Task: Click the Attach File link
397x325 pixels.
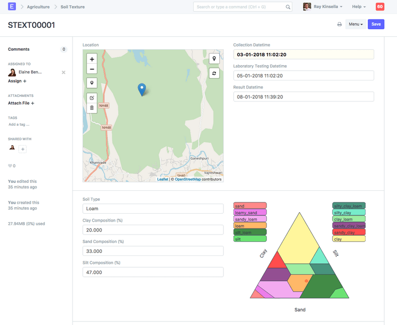Action: click(x=21, y=103)
